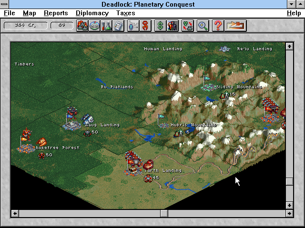Viewport: 305px width, 228px height.
Task: Click the vertical scrollbar thumb
Action: [289, 181]
